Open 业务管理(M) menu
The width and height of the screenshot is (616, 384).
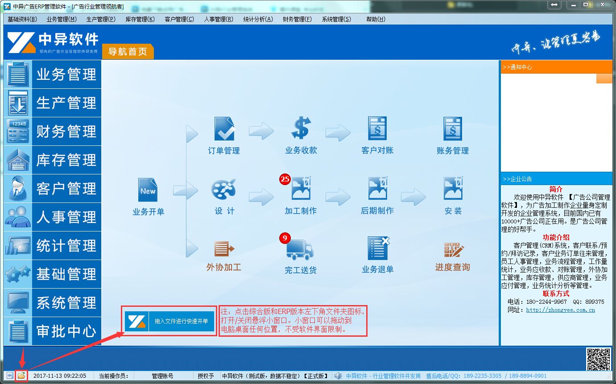[x=62, y=19]
